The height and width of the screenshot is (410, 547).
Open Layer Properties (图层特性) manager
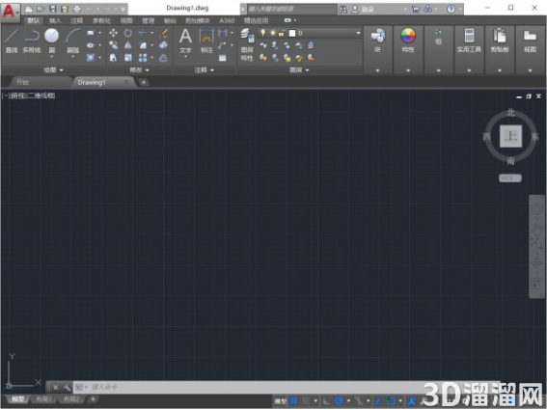point(247,44)
